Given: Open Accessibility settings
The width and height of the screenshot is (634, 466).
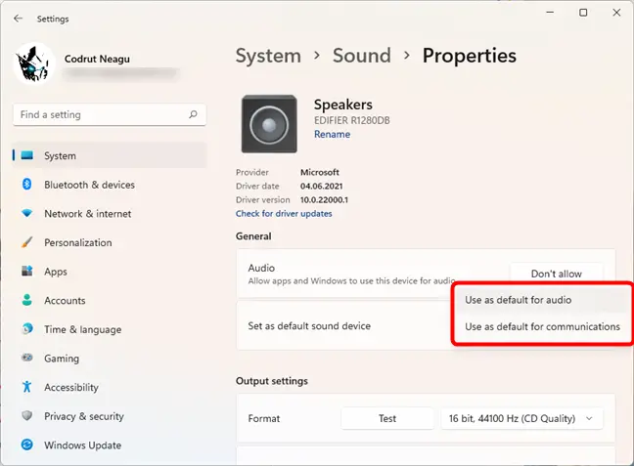Looking at the screenshot, I should [x=71, y=387].
